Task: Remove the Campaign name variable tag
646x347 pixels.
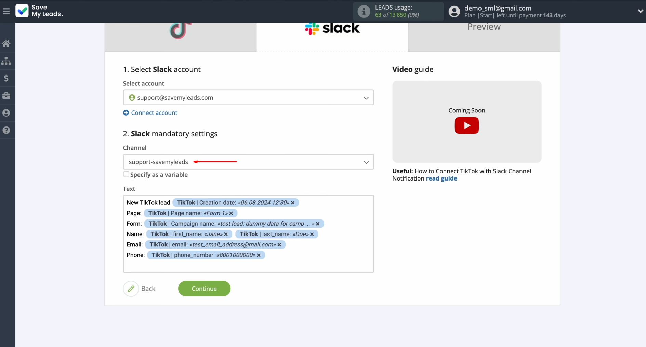Action: [x=318, y=224]
